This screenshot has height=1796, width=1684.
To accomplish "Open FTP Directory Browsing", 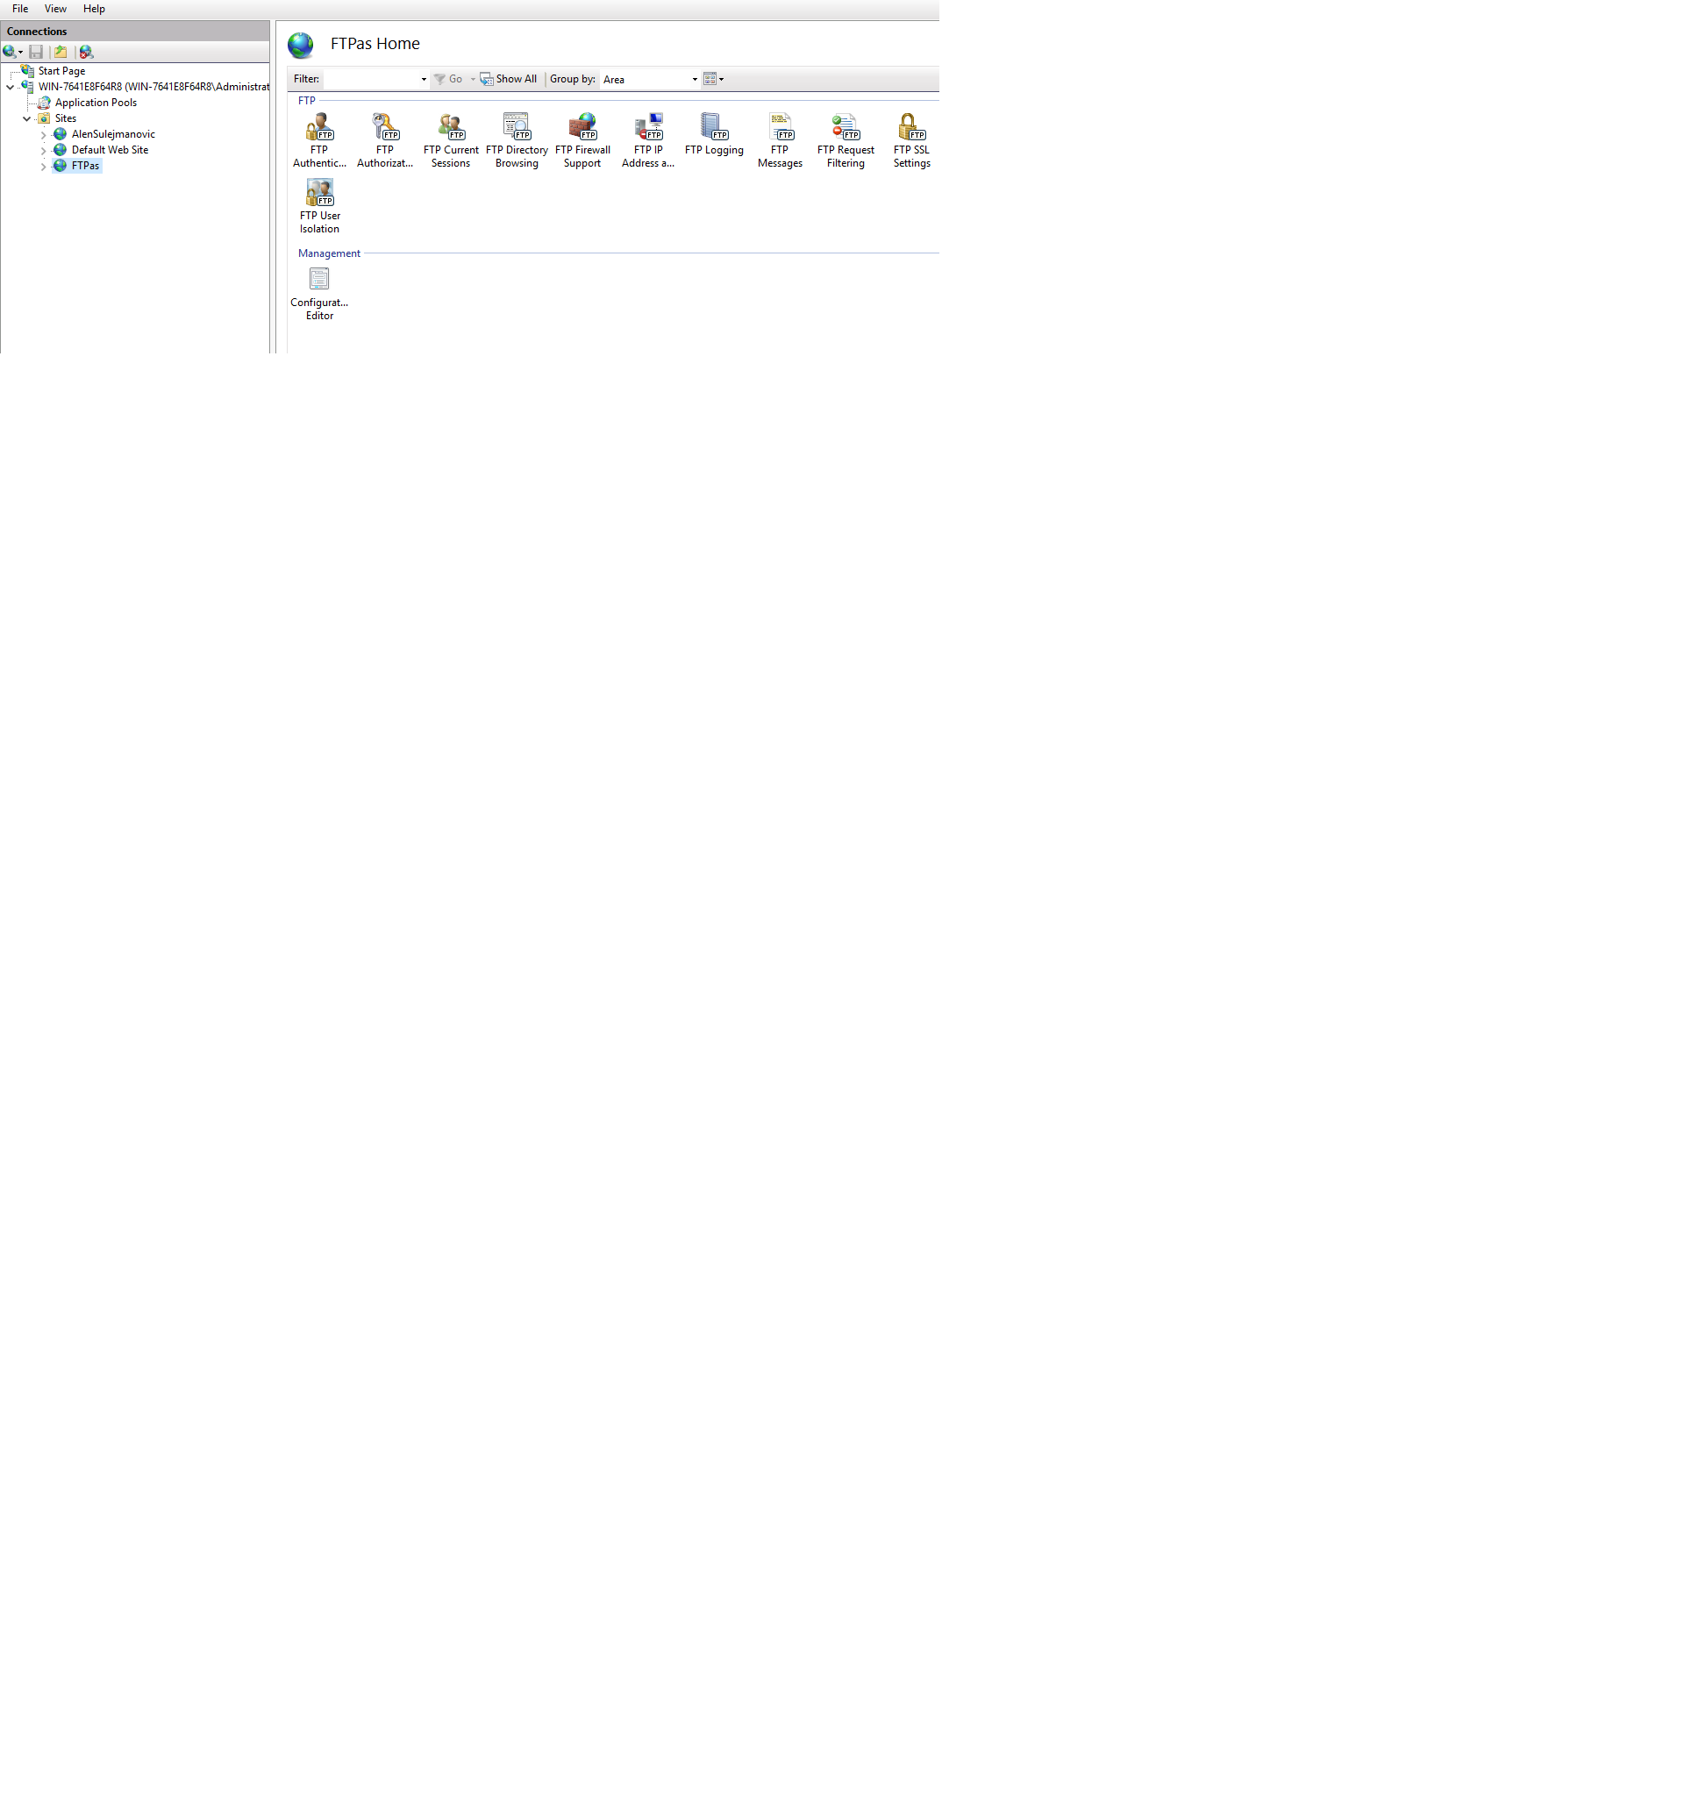I will pos(517,140).
